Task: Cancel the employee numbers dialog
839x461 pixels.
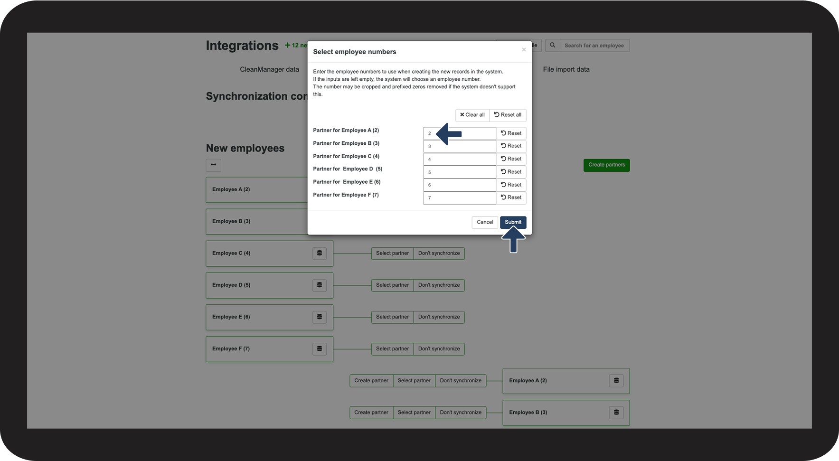Action: 485,222
